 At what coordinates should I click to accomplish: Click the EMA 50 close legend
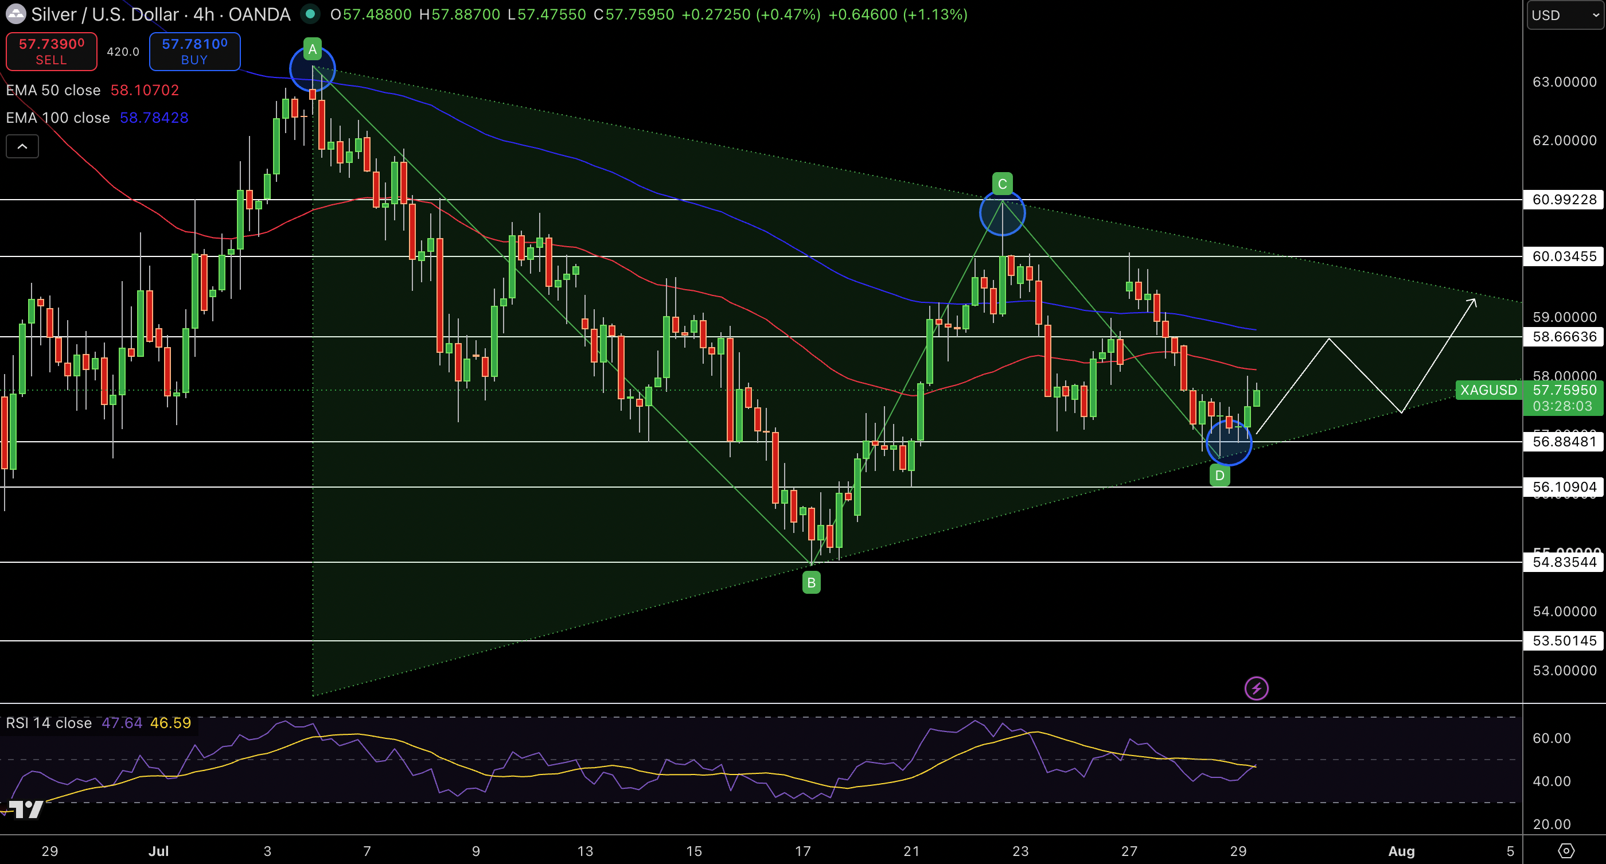92,91
